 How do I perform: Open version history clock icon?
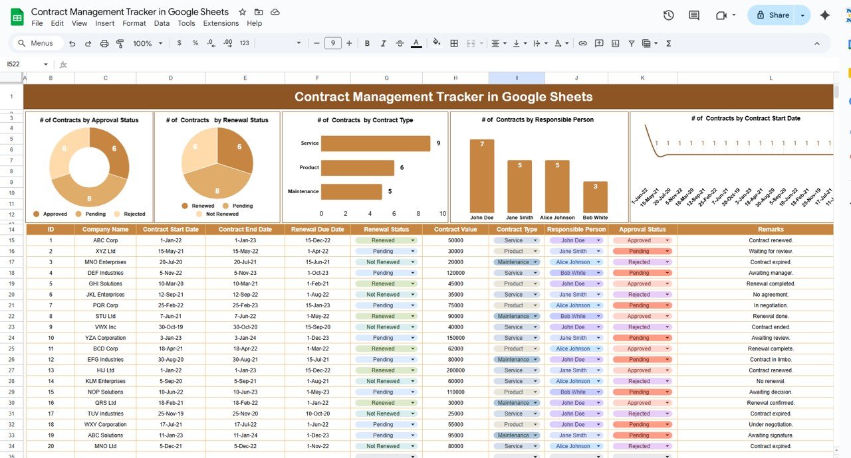[669, 15]
